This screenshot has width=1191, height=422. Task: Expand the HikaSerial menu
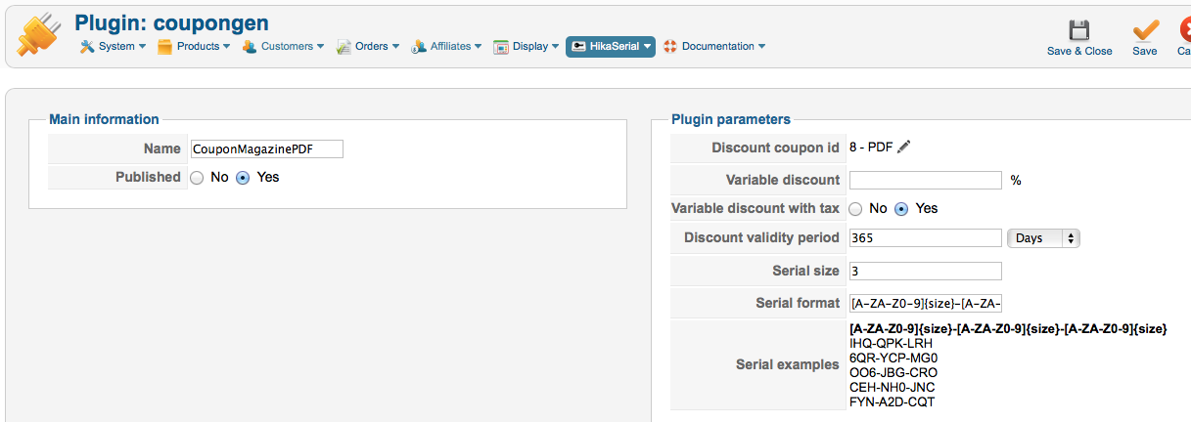(x=610, y=46)
